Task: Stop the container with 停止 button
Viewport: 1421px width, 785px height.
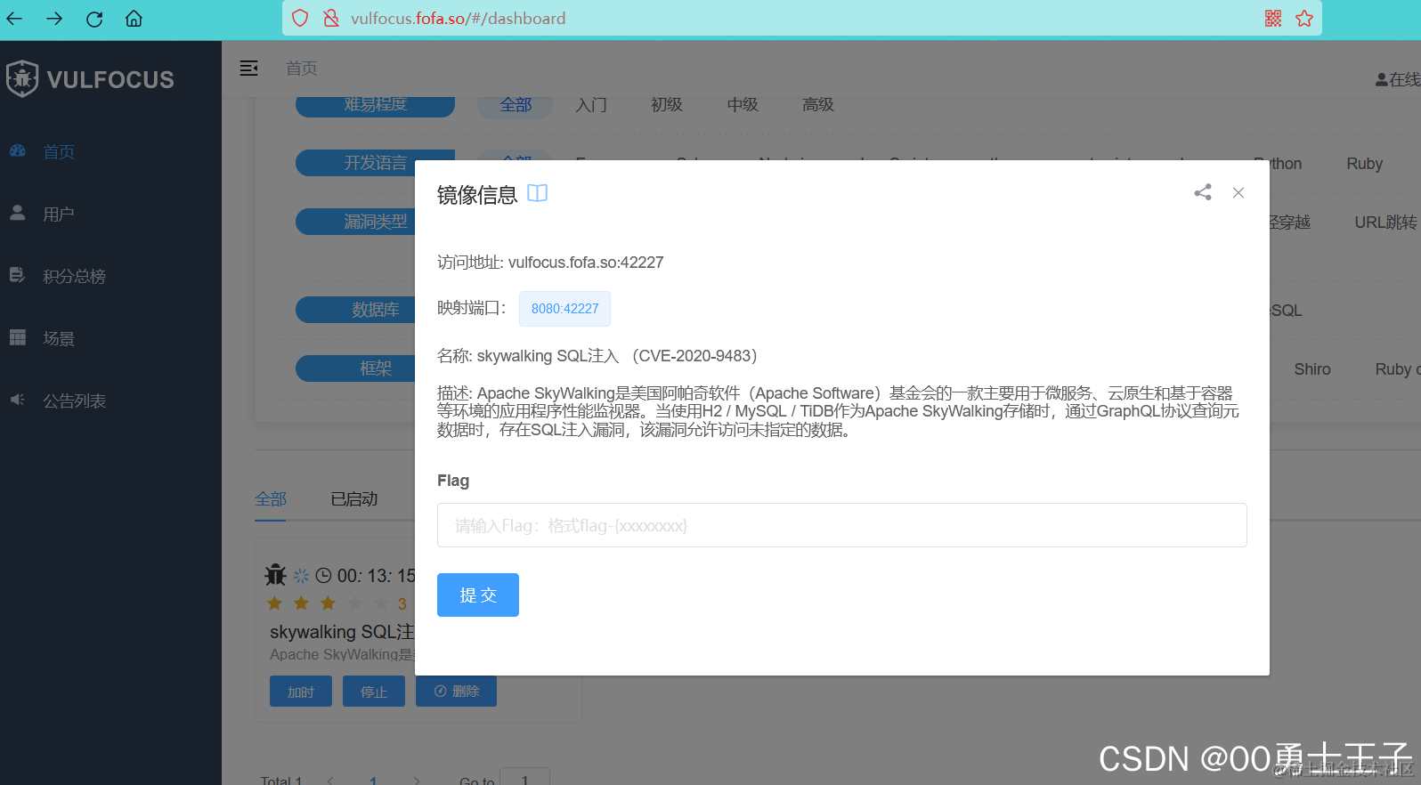Action: coord(374,692)
